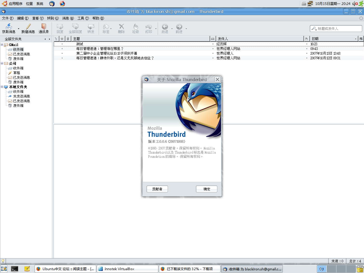Click 贡献者 button in About dialog
The height and width of the screenshot is (273, 364).
coord(157,189)
